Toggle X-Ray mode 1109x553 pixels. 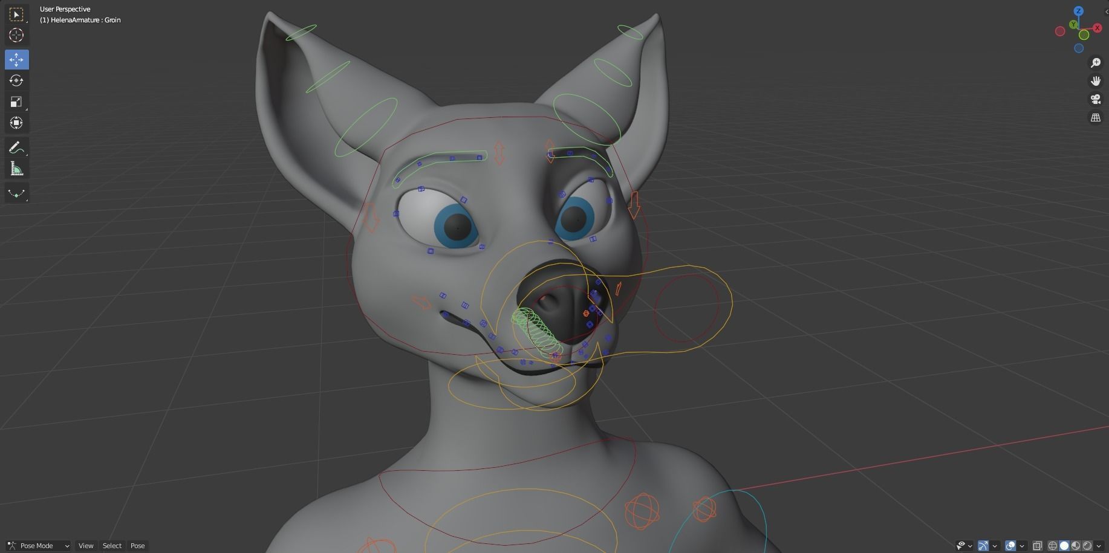point(1038,546)
